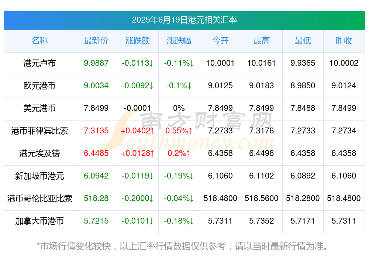Screen dimensions: 369x258
Task: Click percent change 0.2%↑
Action: (179, 153)
